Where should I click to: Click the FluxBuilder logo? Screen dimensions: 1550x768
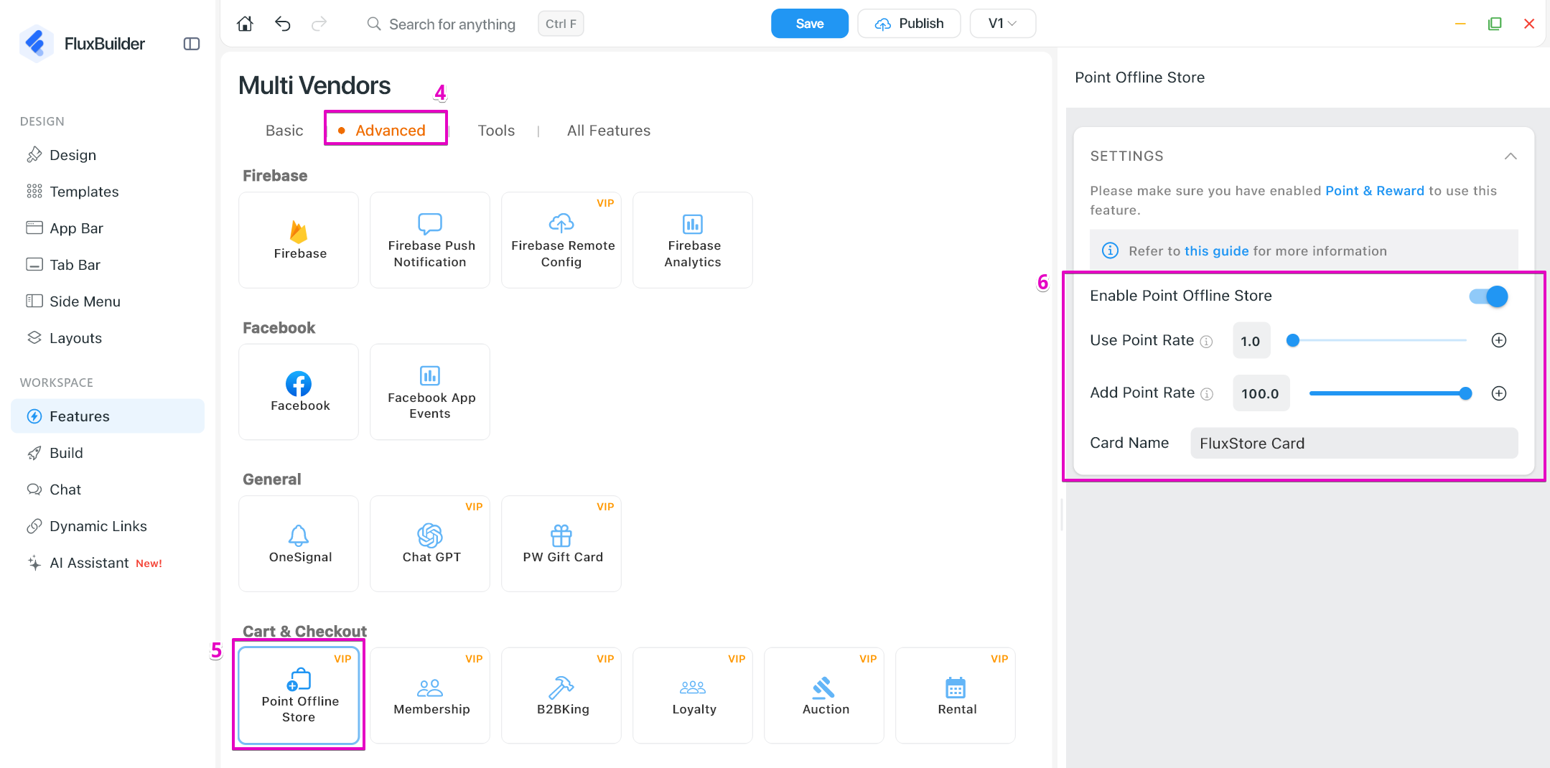35,44
